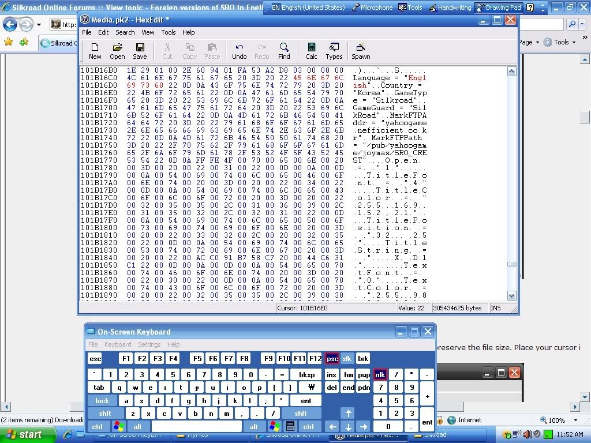Click the Spawn toolbar icon
This screenshot has height=443, width=591.
click(x=361, y=51)
